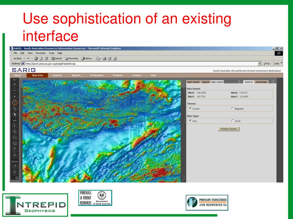
Task: Click the Print toolbar icon
Action: coord(104,58)
